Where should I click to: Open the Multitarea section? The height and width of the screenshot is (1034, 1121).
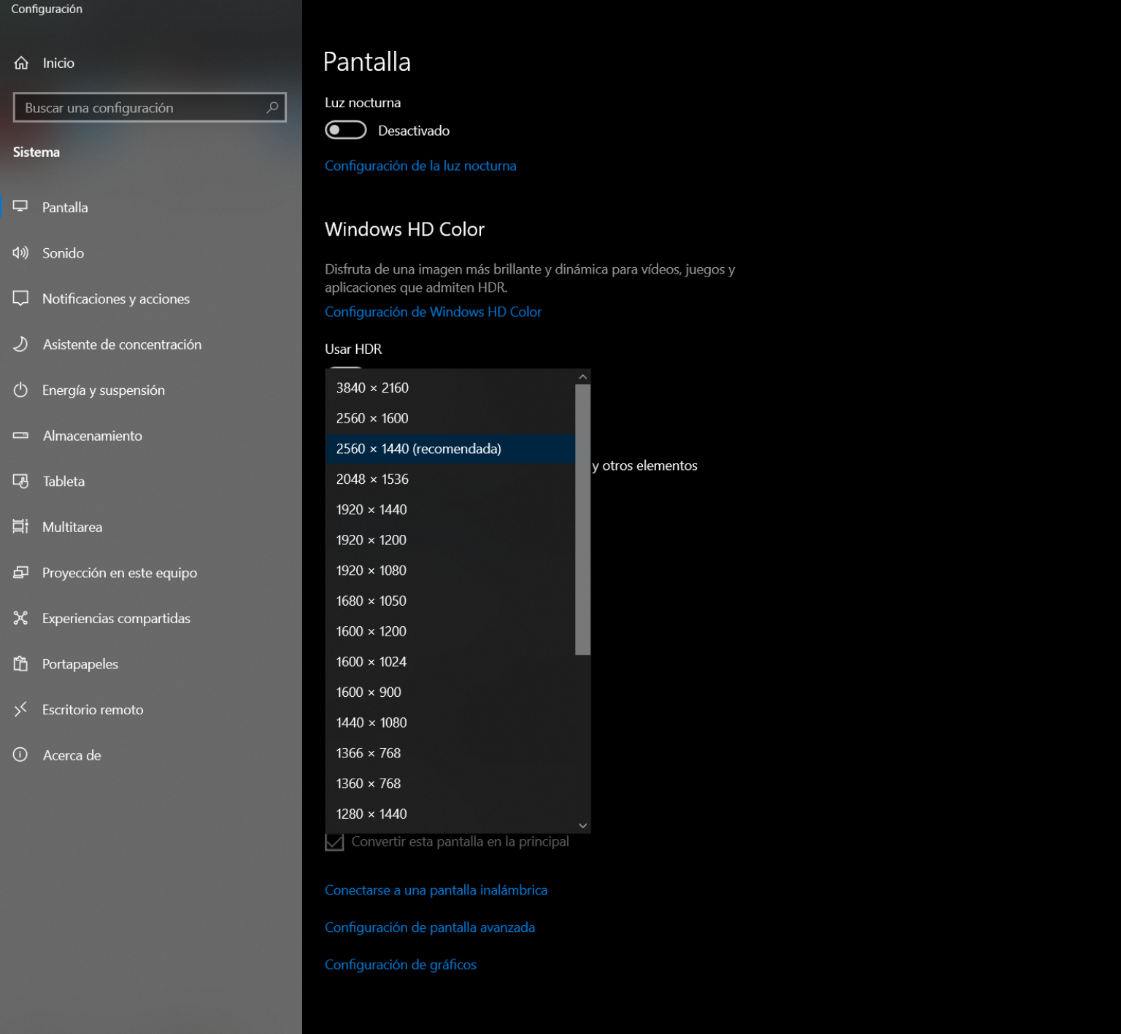[151, 527]
